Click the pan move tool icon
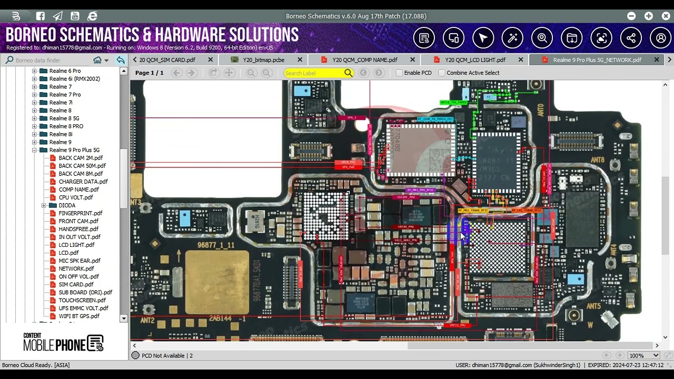674x379 pixels. (229, 73)
